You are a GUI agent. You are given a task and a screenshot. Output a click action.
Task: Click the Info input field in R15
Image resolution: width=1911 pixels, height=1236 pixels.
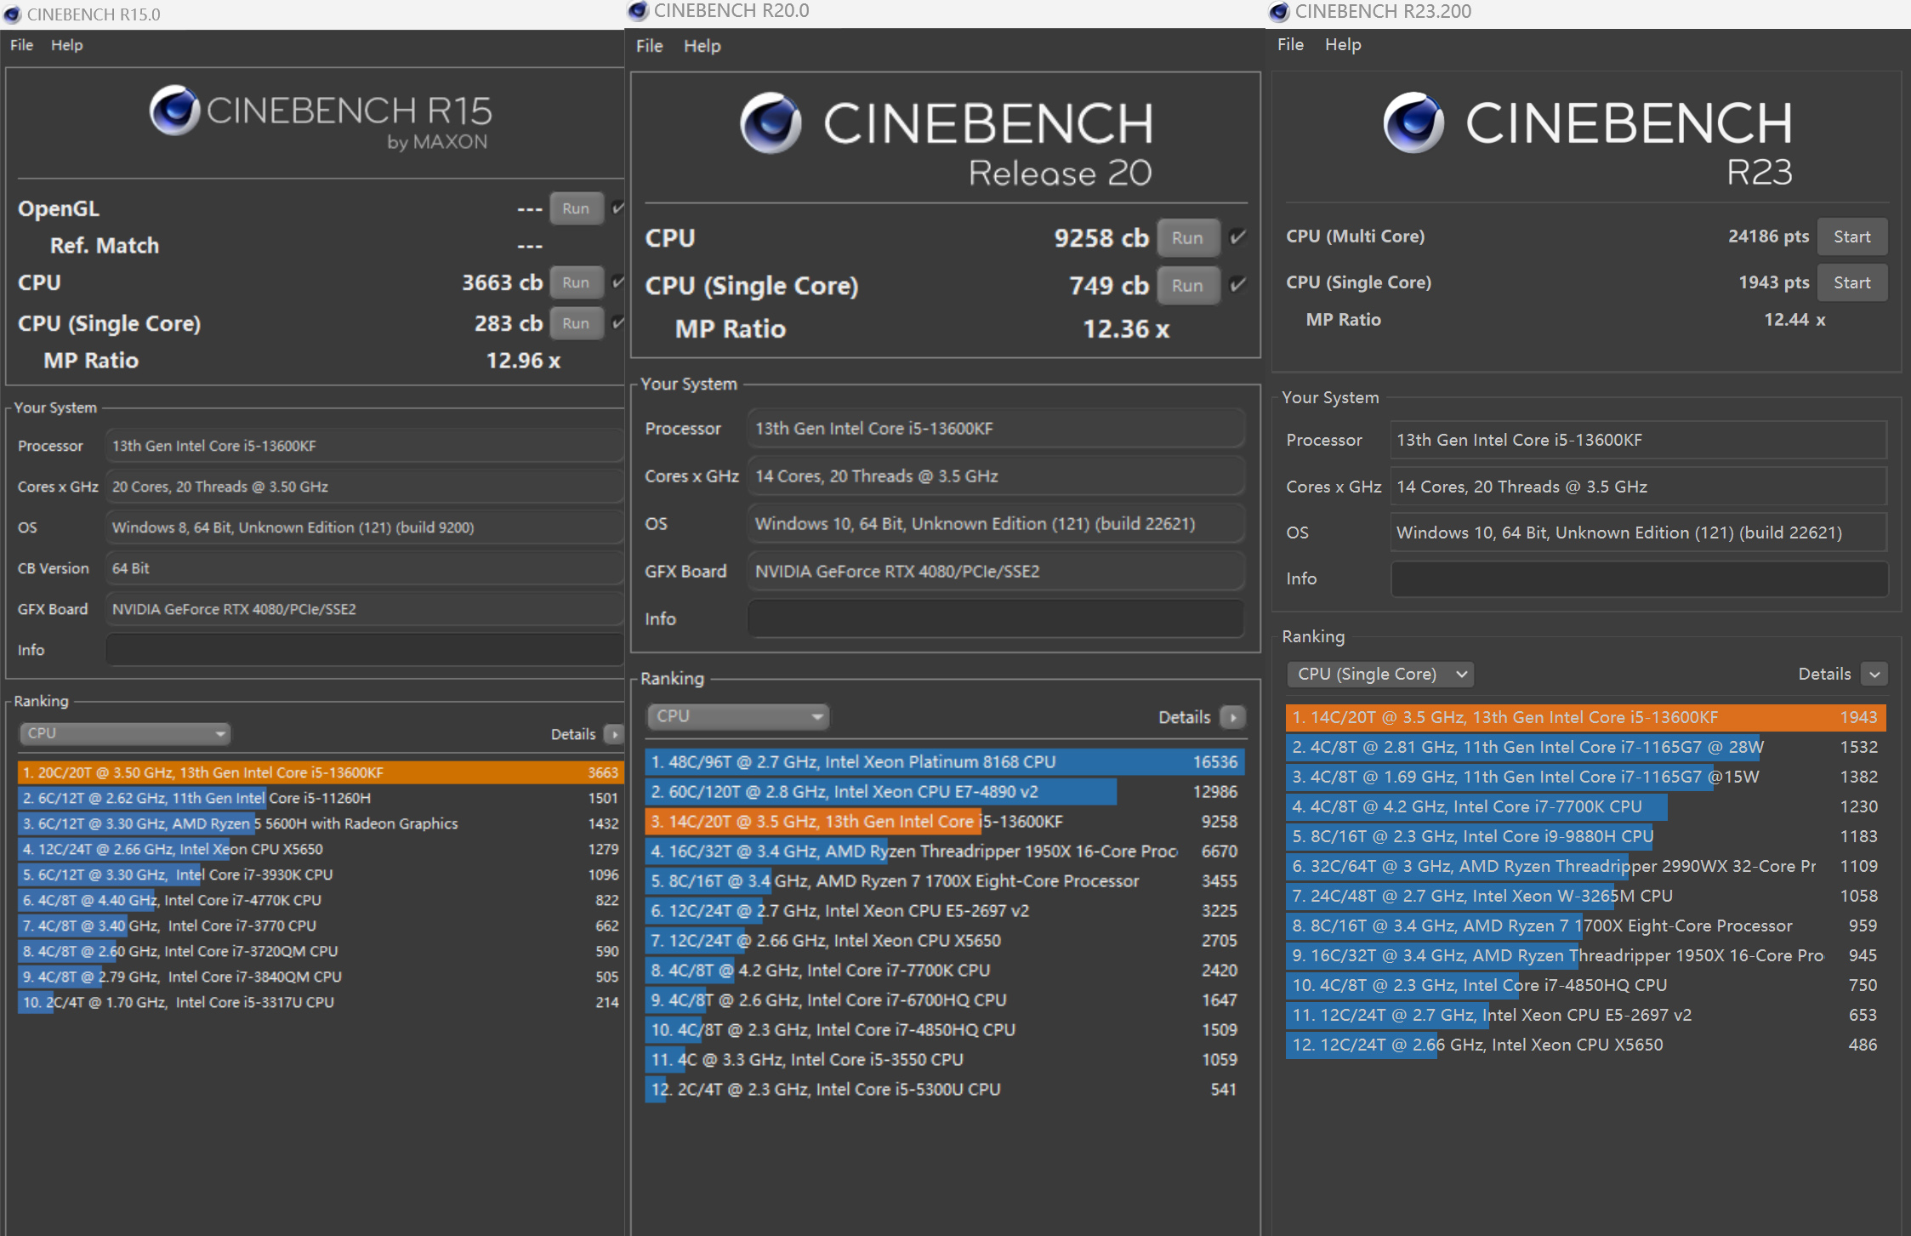(365, 650)
